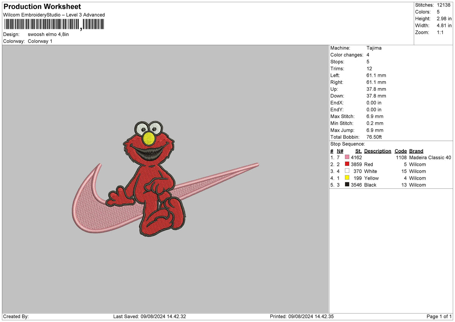Click the St. column header
This screenshot has height=322, width=455.
[x=358, y=151]
